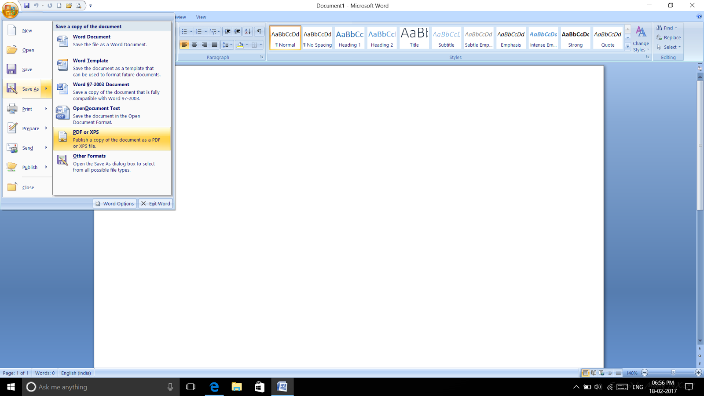The image size is (704, 396).
Task: Click Find in the Editing group
Action: [667, 28]
